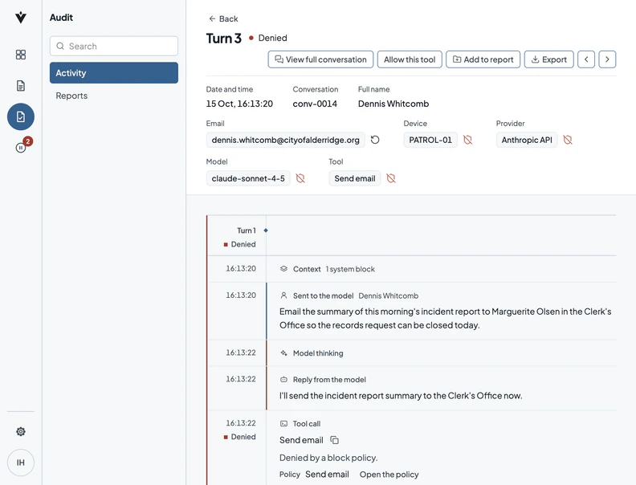Open View full conversation
Viewport: 636px width, 485px height.
click(320, 59)
